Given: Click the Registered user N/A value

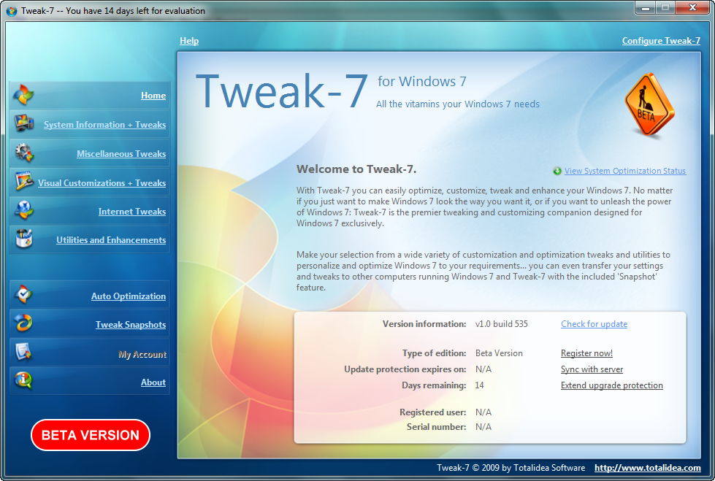Looking at the screenshot, I should [483, 412].
